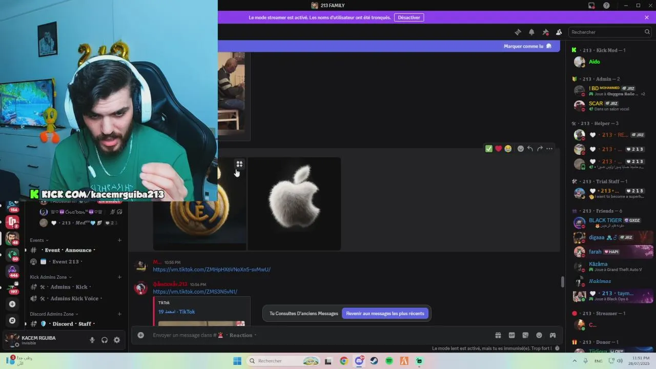656x369 pixels.
Task: Open Spotify from the taskbar
Action: pyautogui.click(x=389, y=361)
